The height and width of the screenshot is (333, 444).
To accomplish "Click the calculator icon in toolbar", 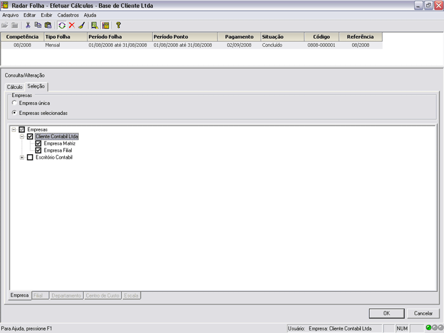I will tap(105, 25).
